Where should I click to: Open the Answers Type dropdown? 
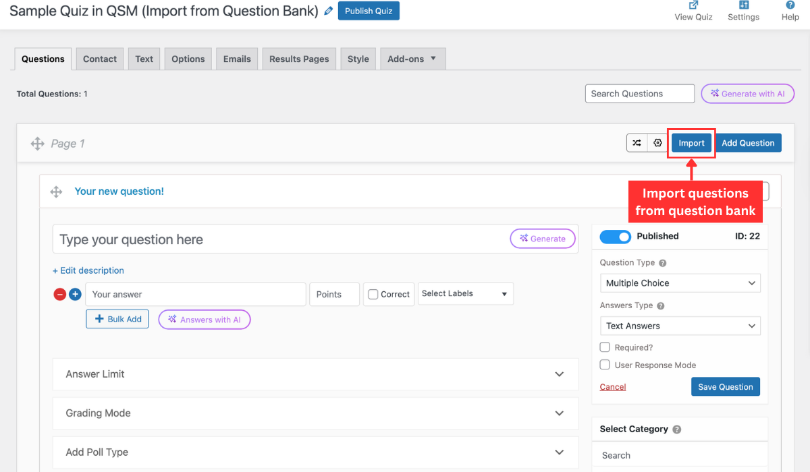point(680,326)
